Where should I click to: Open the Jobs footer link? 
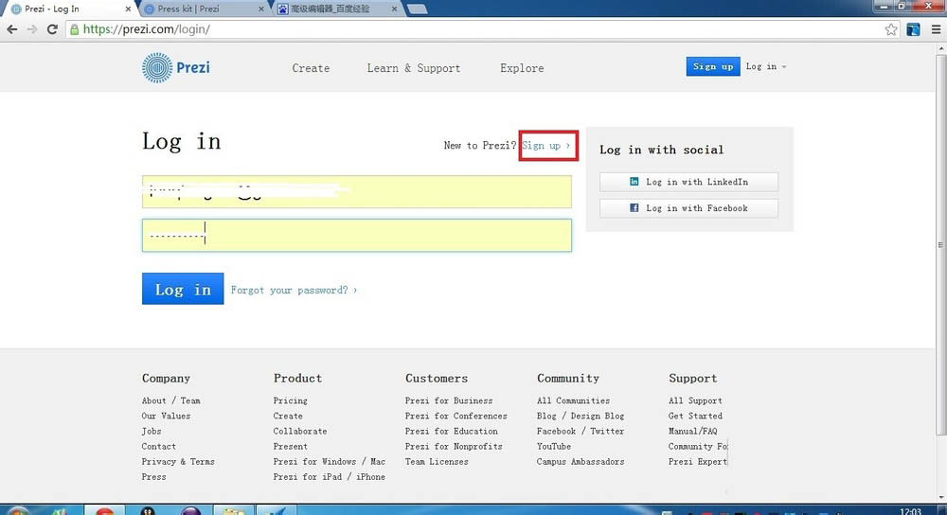[x=152, y=431]
